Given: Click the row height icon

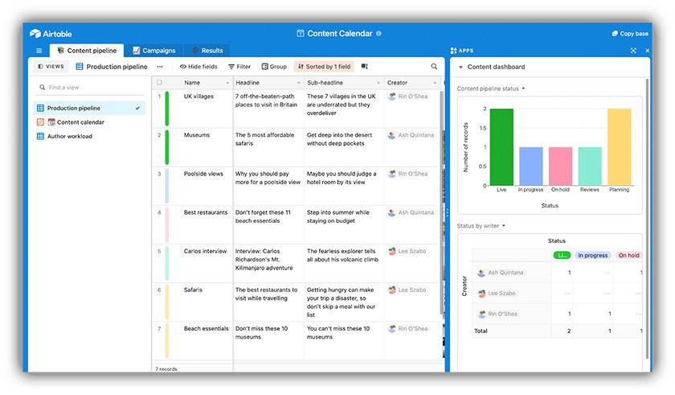Looking at the screenshot, I should point(365,66).
